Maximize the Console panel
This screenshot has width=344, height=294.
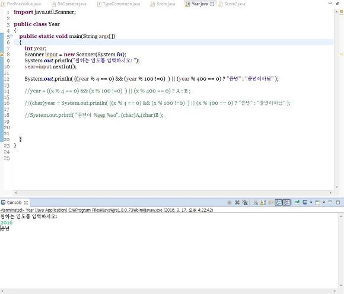click(338, 202)
